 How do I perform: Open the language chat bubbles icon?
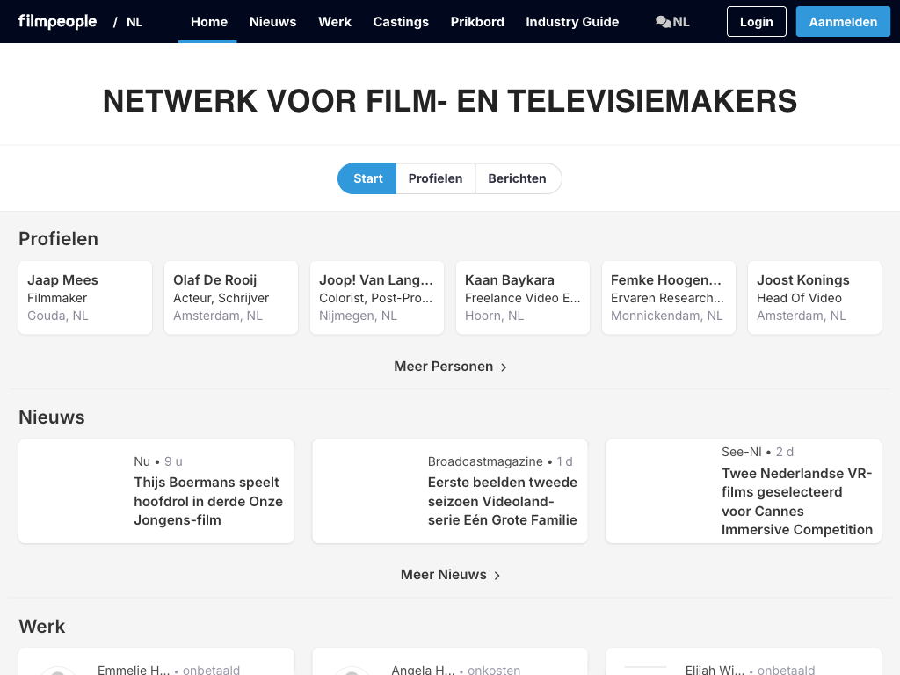click(663, 22)
